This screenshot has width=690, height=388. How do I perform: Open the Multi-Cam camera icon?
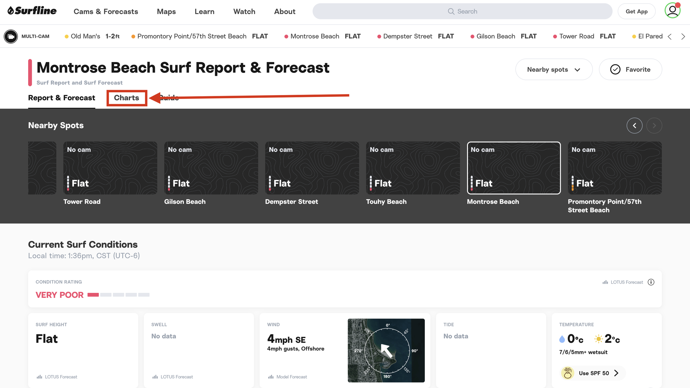(11, 36)
